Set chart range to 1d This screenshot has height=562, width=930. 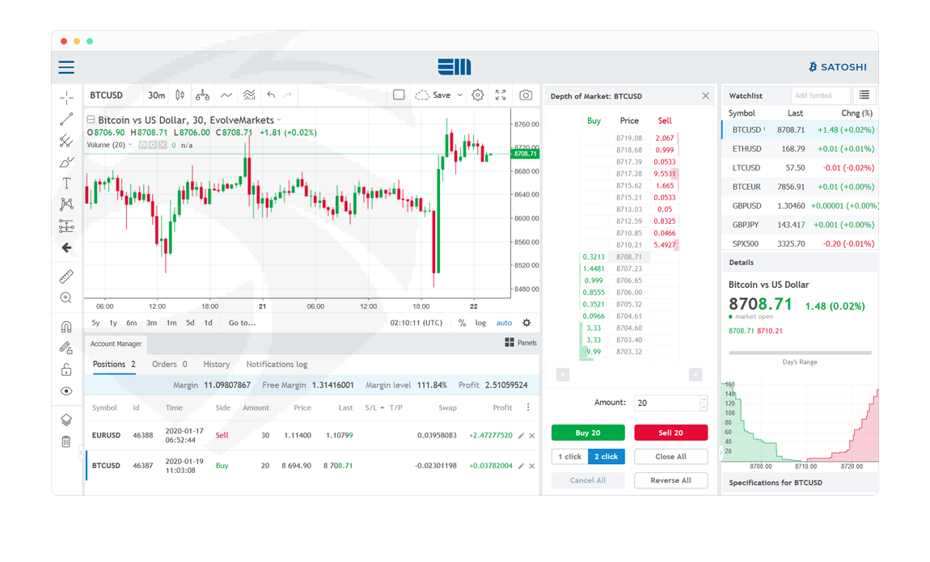pyautogui.click(x=208, y=323)
